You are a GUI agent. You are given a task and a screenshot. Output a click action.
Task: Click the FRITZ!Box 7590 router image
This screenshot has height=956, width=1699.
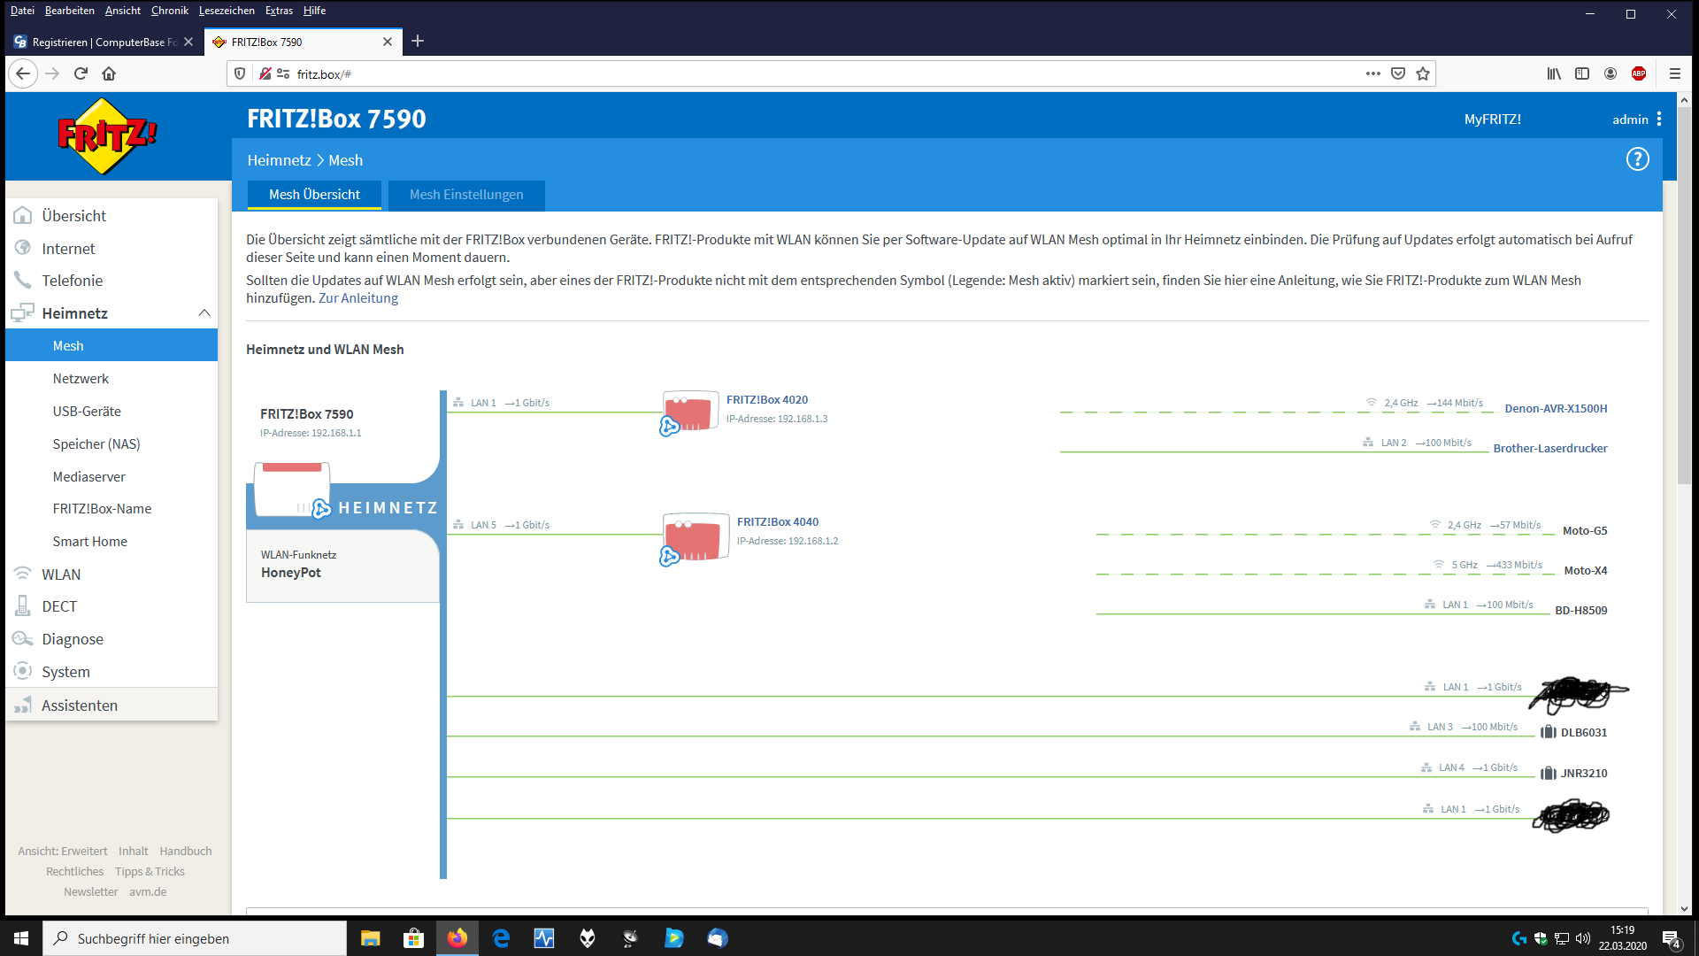point(292,489)
